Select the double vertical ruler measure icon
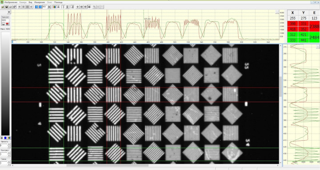Image resolution: width=320 pixels, height=170 pixels. coord(67,7)
